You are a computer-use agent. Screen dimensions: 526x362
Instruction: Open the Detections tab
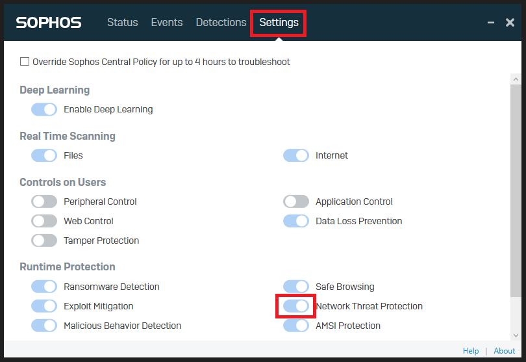point(221,22)
